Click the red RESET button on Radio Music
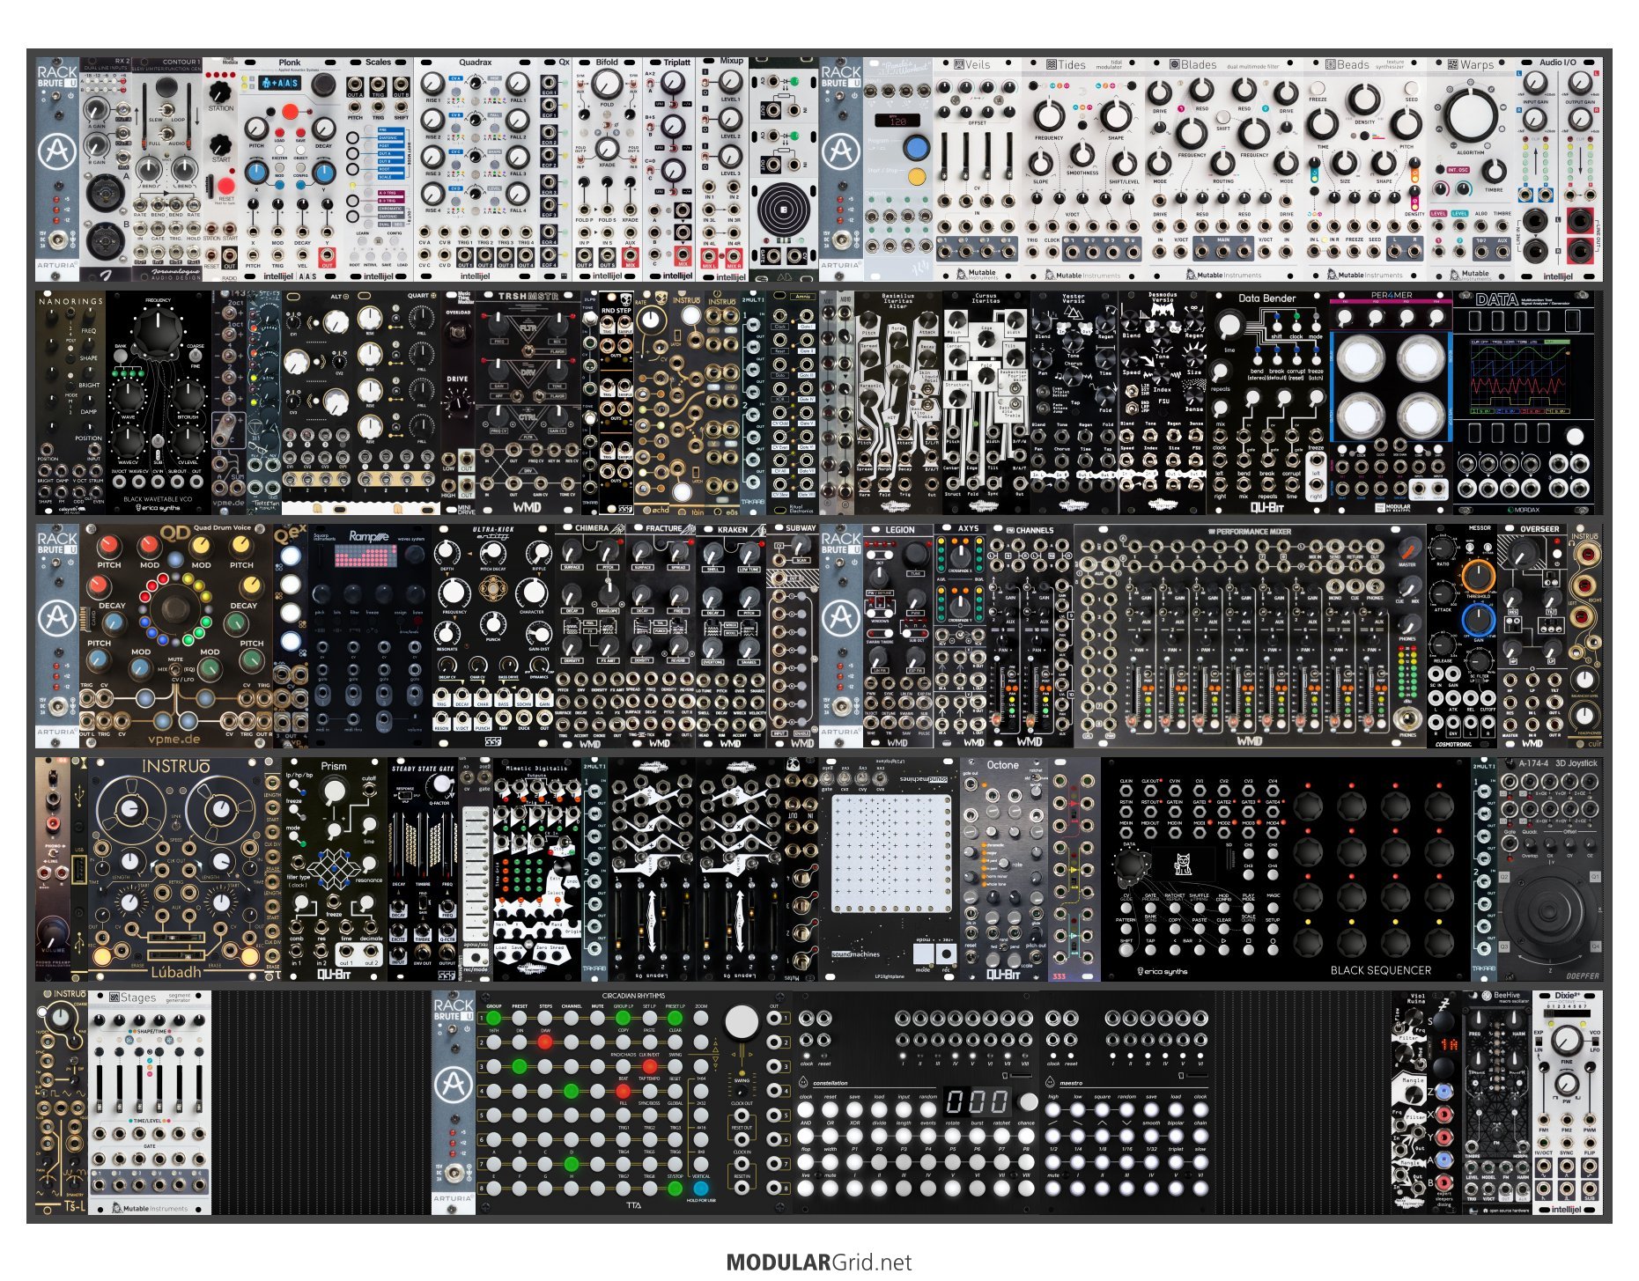1639x1281 pixels. [x=225, y=185]
